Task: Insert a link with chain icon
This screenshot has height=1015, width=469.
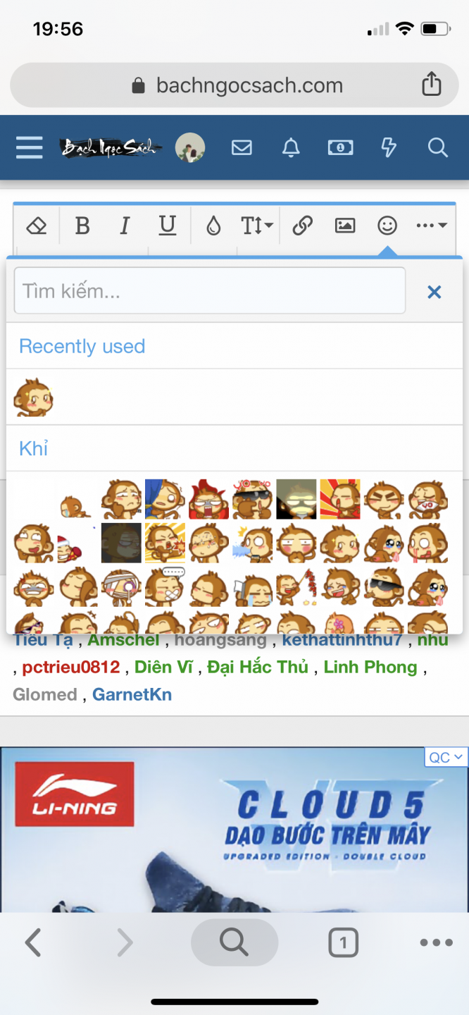Action: click(x=302, y=226)
